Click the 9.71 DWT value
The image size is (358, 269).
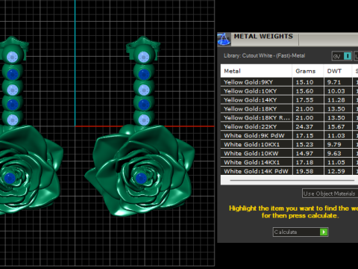coord(334,82)
